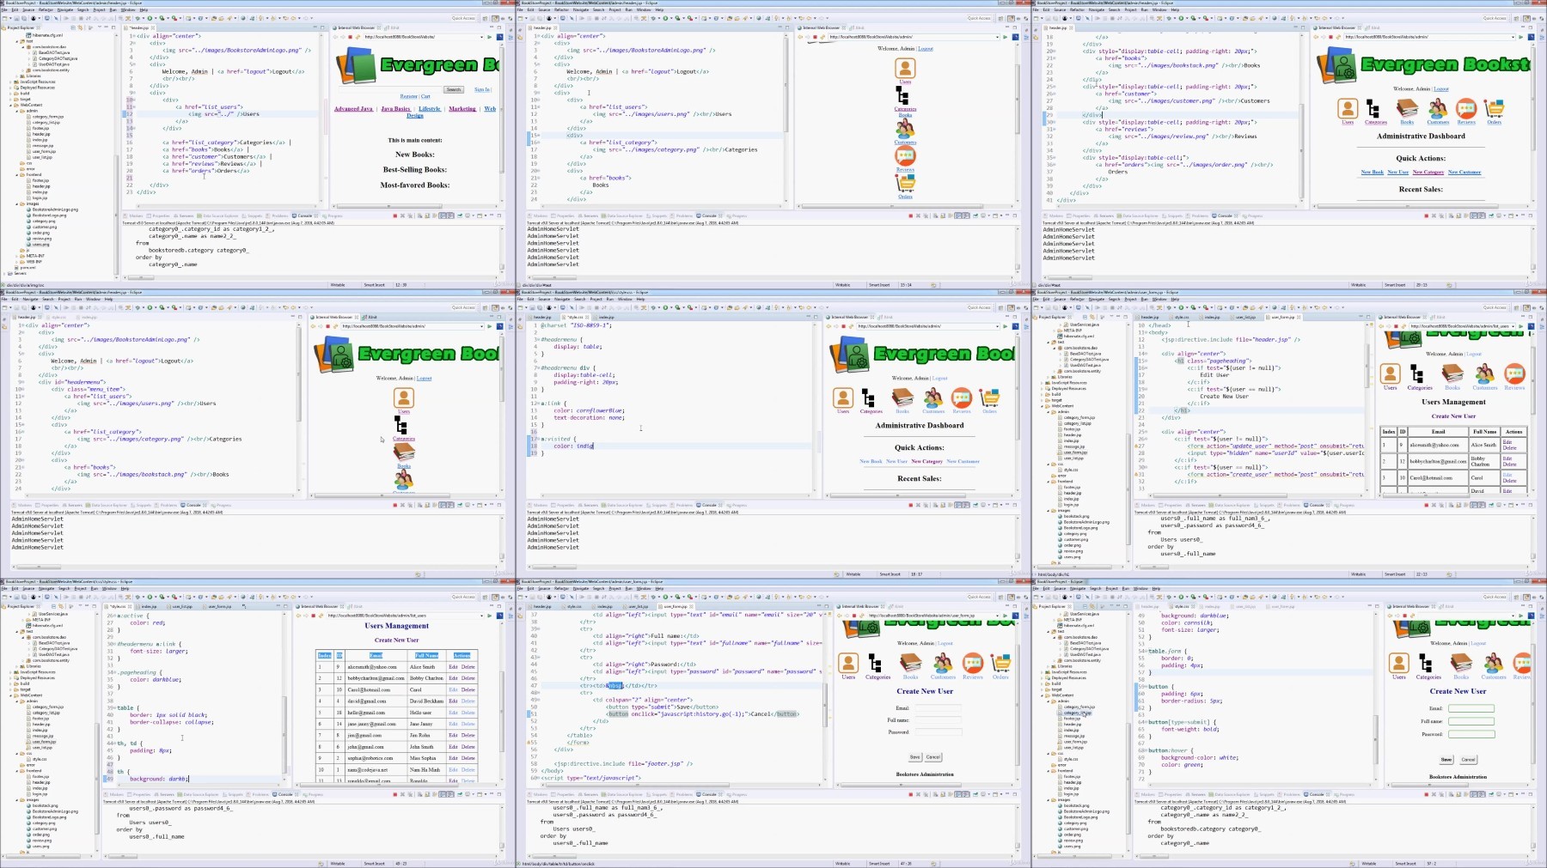Click Customers people icon in top-right window's dashboard

tap(1438, 108)
